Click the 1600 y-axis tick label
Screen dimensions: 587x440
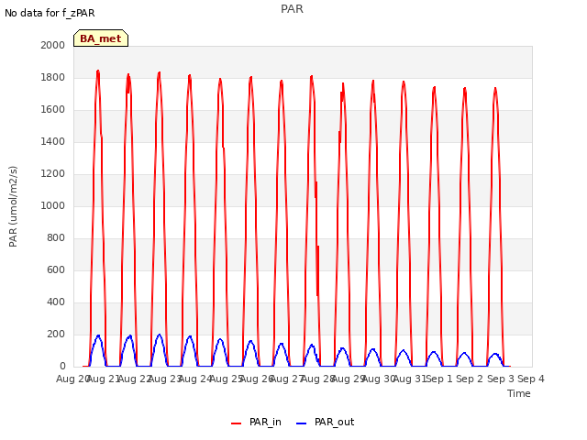pyautogui.click(x=53, y=110)
